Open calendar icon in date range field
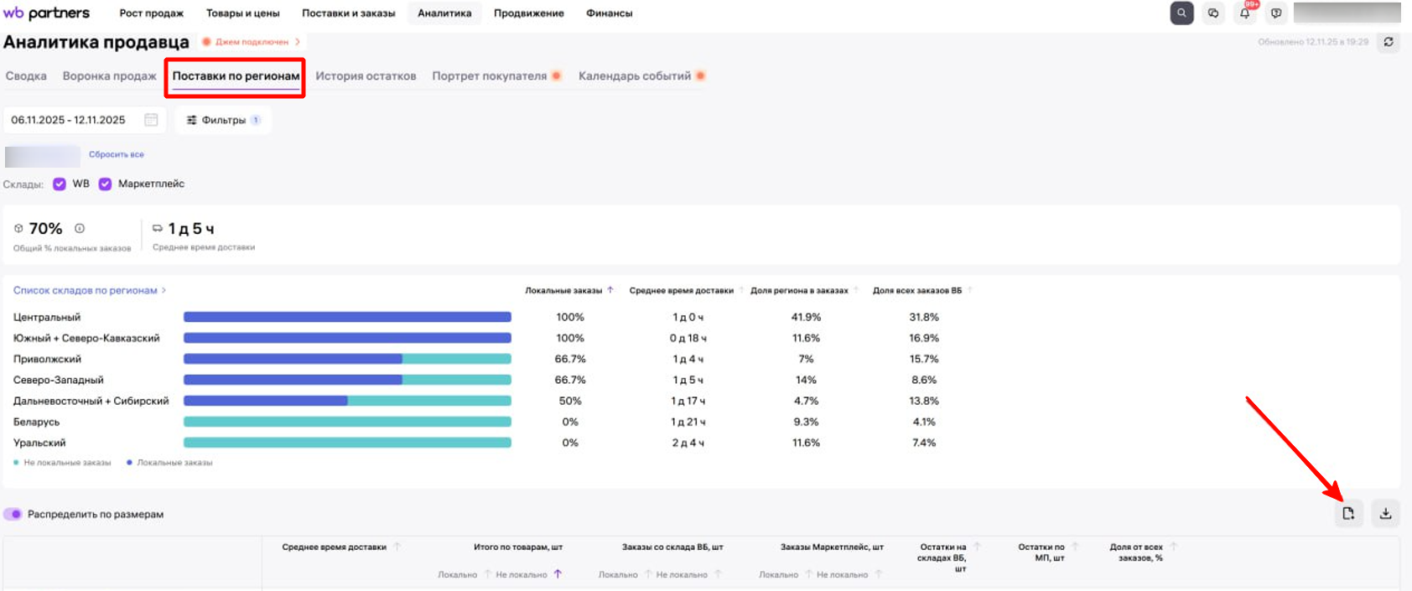This screenshot has width=1412, height=591. click(151, 120)
